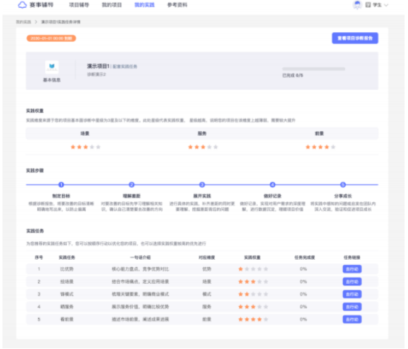Select step 2 circle 理解差距
408x349 pixels.
click(132, 185)
